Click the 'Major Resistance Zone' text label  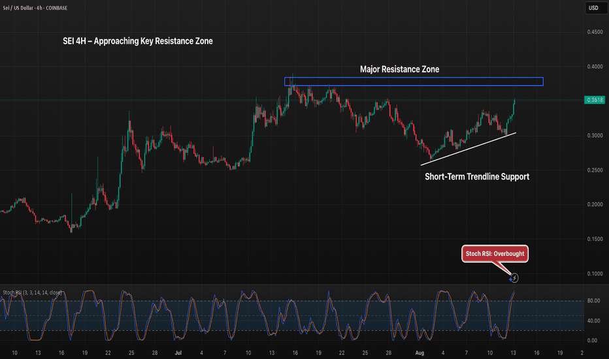[x=399, y=69]
